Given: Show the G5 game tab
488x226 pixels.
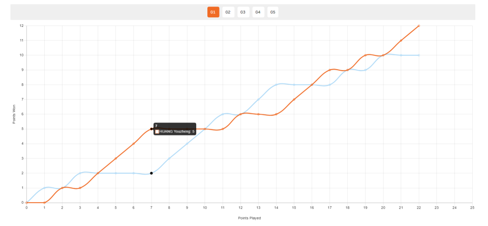Looking at the screenshot, I should click(x=272, y=12).
